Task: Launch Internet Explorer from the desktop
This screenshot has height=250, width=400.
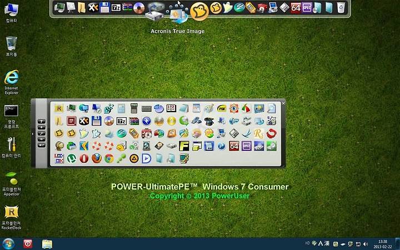Action: [x=11, y=82]
